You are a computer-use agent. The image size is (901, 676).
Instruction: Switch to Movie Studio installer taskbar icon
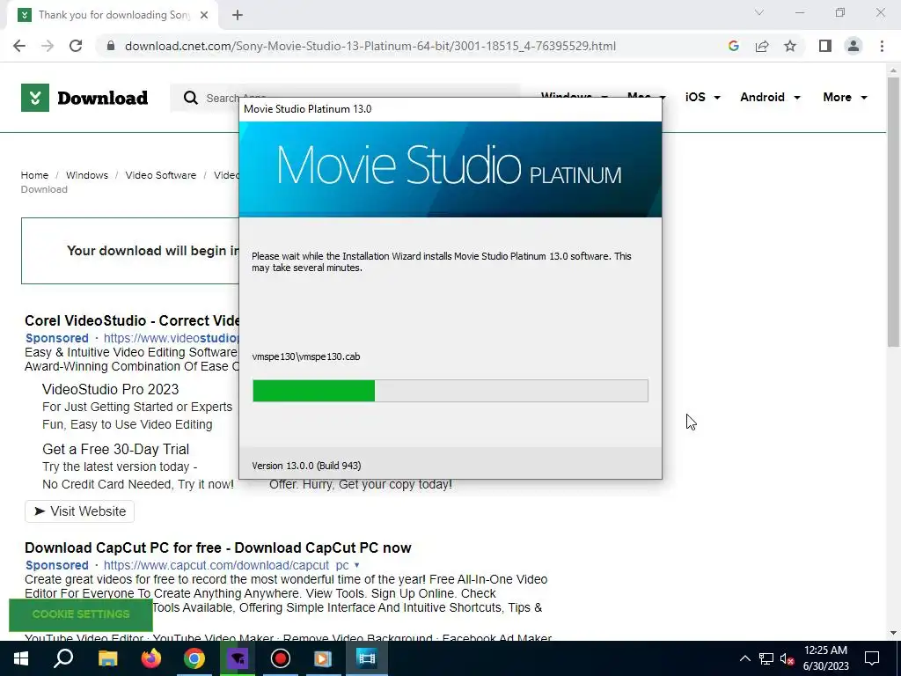pyautogui.click(x=366, y=658)
